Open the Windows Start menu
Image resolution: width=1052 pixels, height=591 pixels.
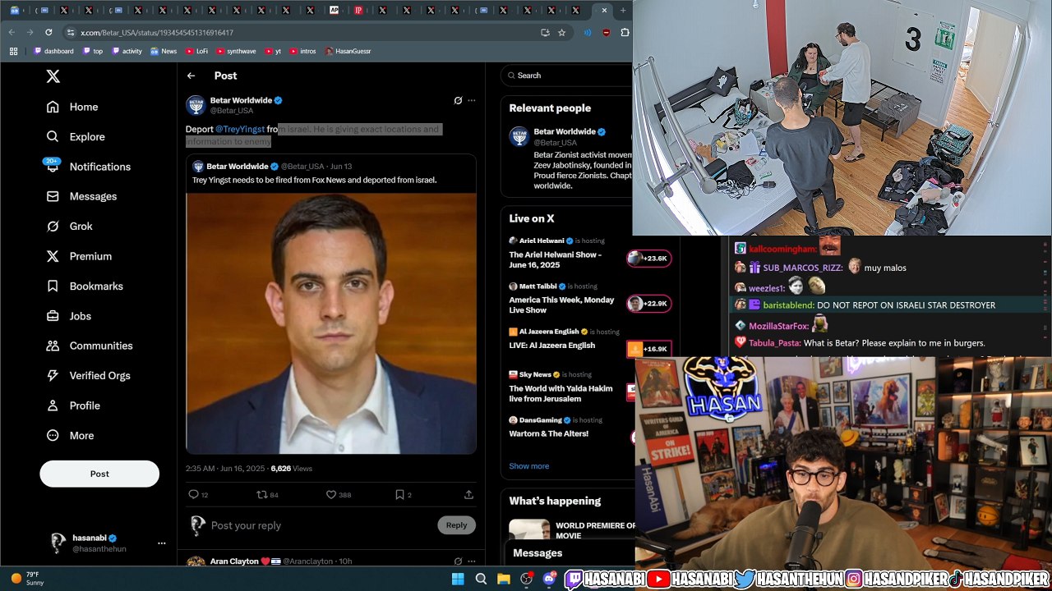[x=458, y=579]
